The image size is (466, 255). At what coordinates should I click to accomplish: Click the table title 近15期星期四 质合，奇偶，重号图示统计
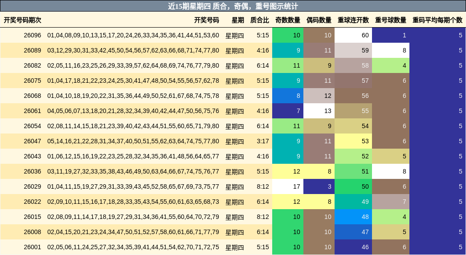tap(233, 6)
